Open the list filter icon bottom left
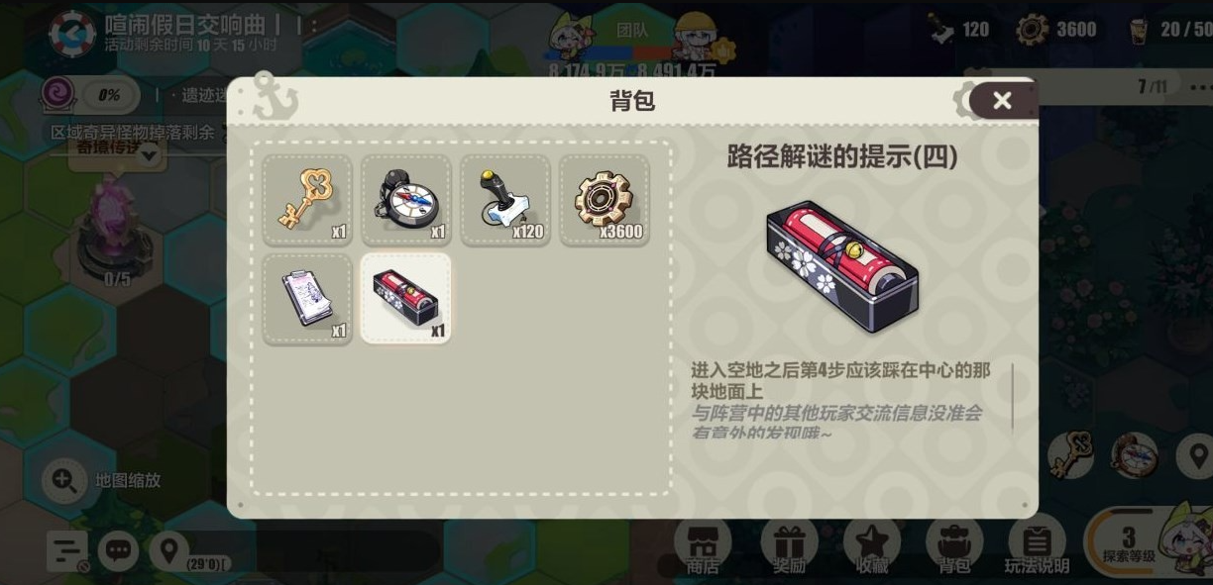 coord(67,550)
